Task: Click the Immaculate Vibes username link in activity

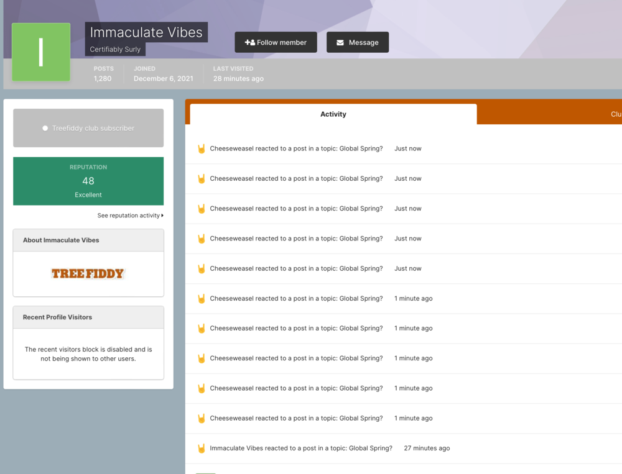Action: pyautogui.click(x=234, y=448)
